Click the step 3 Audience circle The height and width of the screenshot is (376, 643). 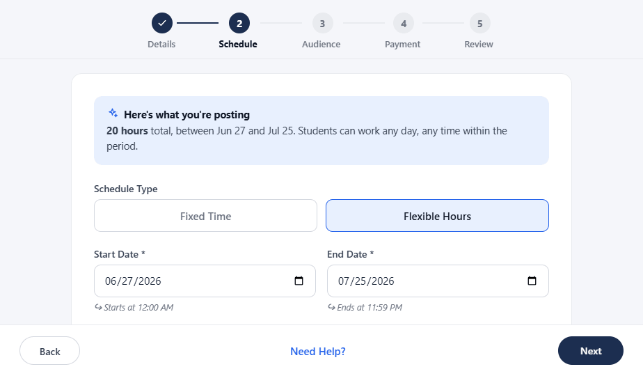pos(322,23)
